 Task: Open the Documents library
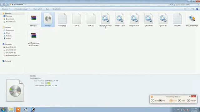click(10, 30)
